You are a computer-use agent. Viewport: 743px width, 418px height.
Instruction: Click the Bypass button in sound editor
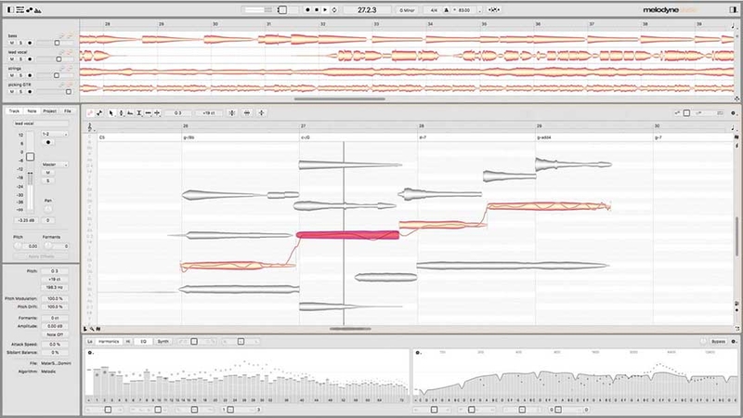718,342
